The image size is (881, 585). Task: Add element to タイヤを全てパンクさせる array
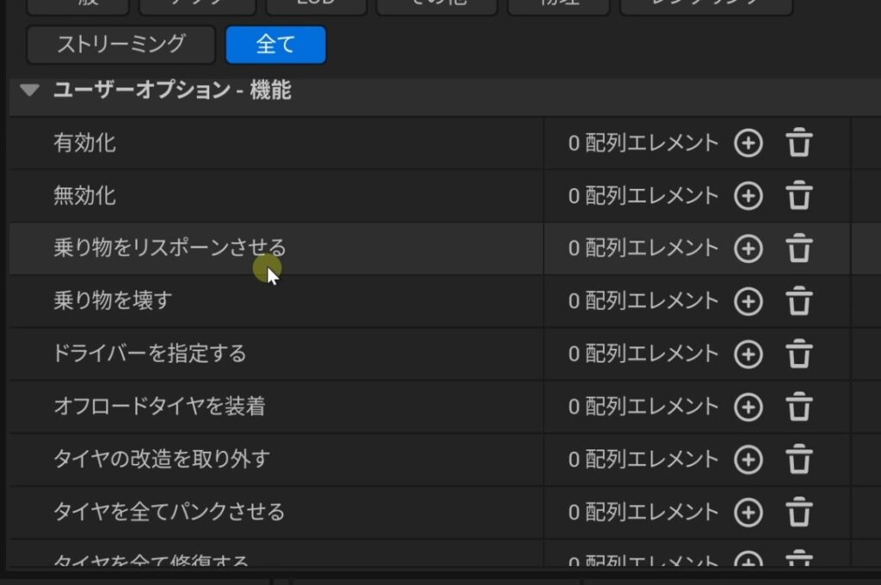(748, 513)
